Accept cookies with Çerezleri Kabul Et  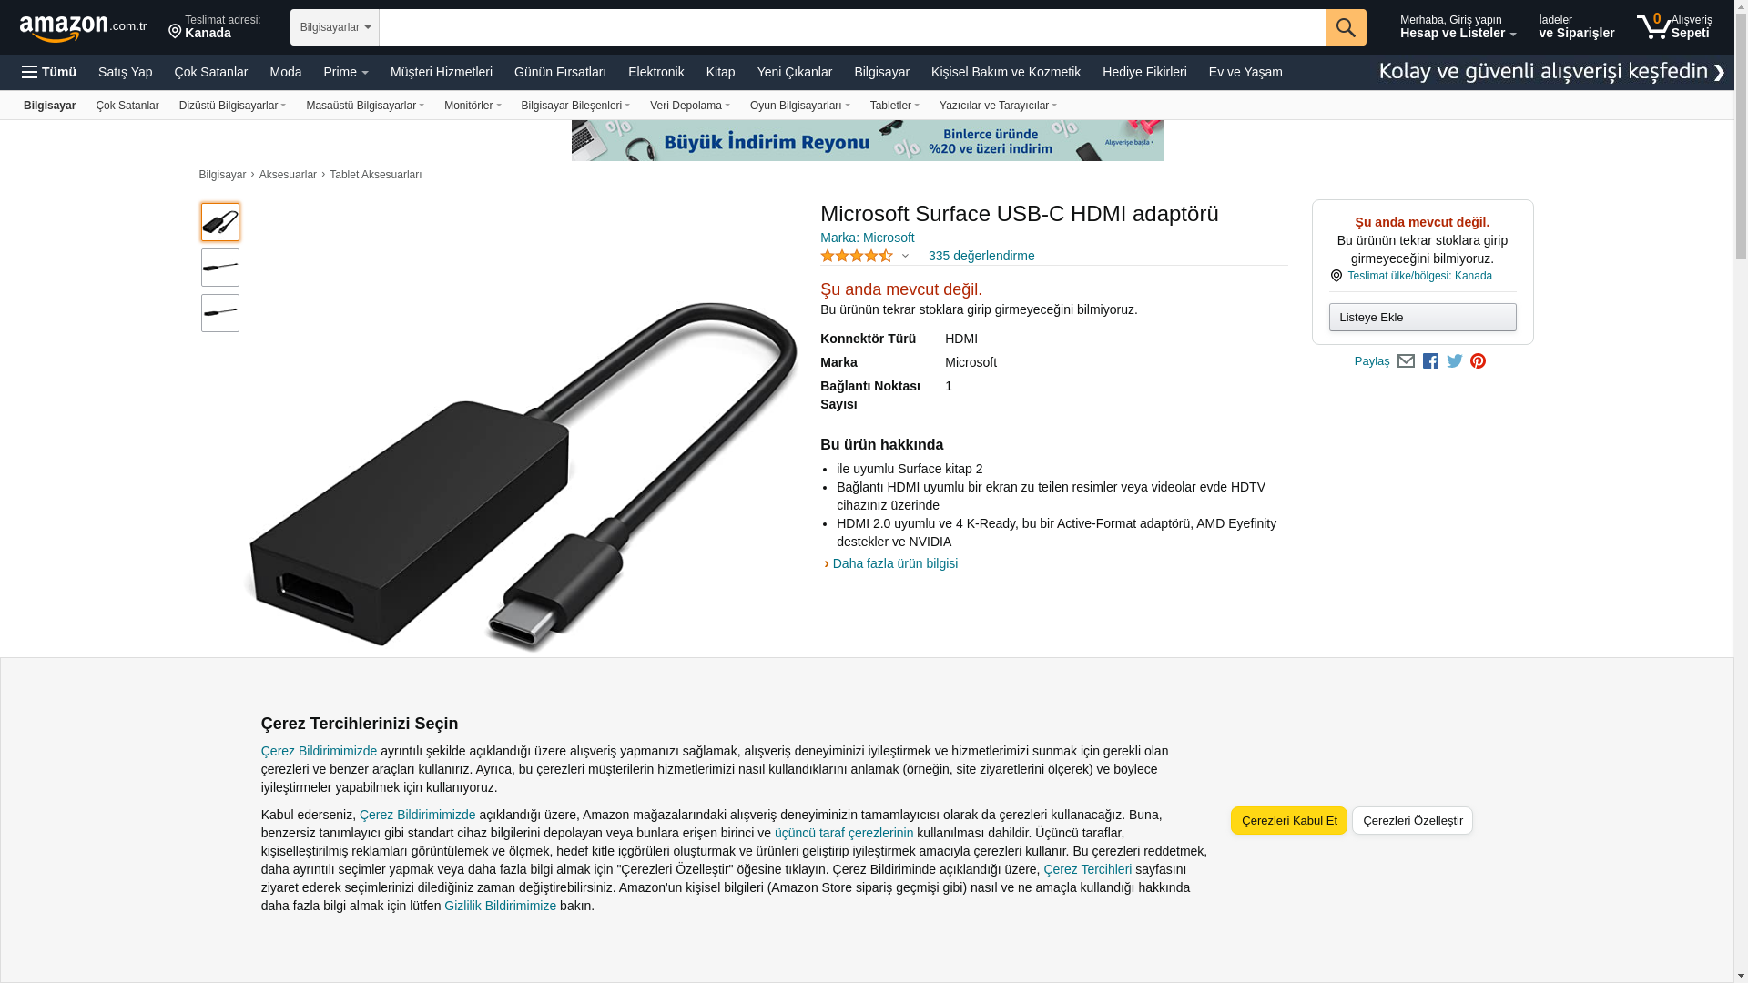[x=1289, y=820]
